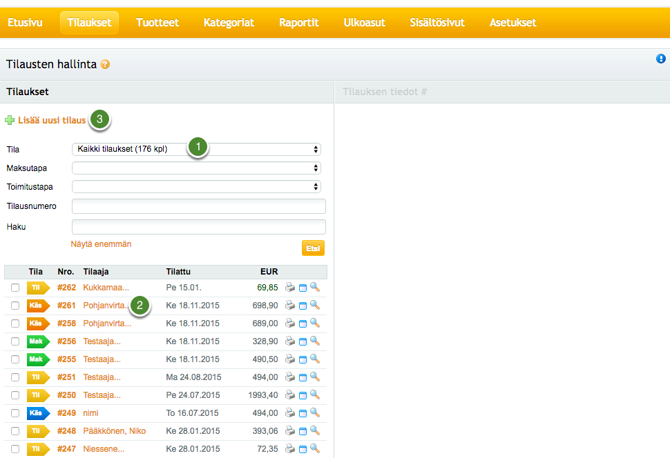
Task: Open the Tilaukset navigation tab
Action: click(89, 23)
